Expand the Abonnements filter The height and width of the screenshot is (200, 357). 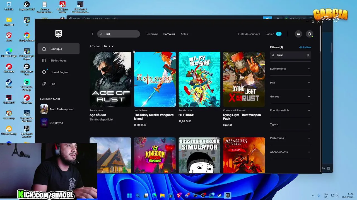pos(290,152)
